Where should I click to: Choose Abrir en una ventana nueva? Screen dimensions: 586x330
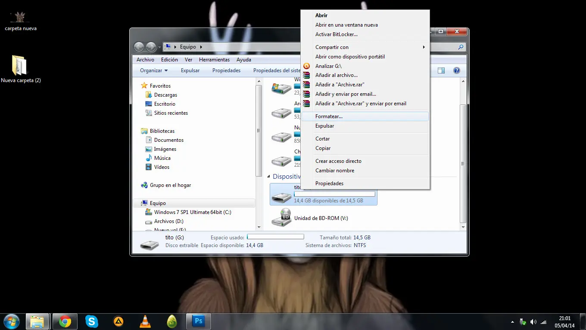tap(365, 25)
